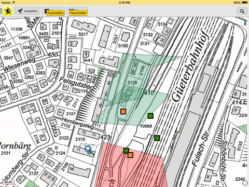Select the green marker at red zone edge

126,151
